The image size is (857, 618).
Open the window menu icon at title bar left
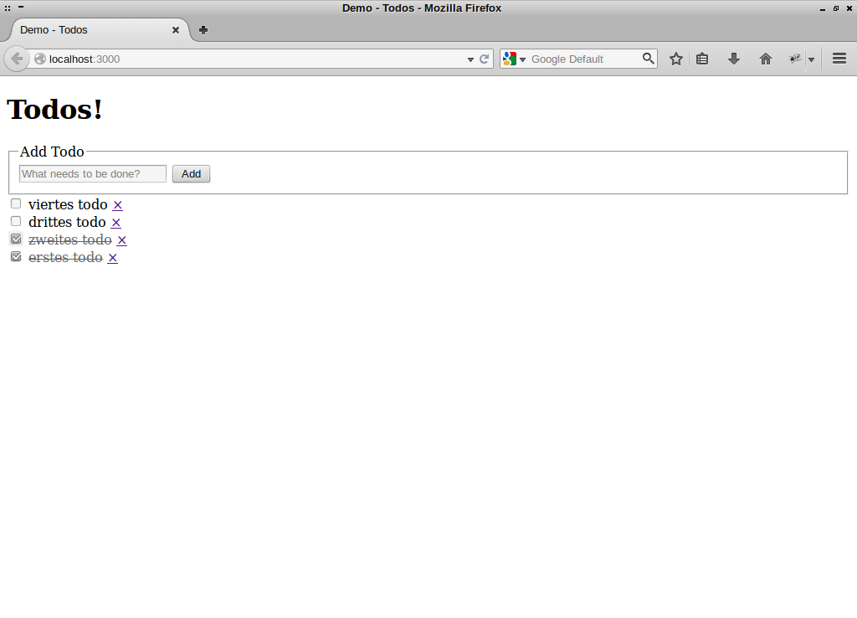tap(8, 8)
